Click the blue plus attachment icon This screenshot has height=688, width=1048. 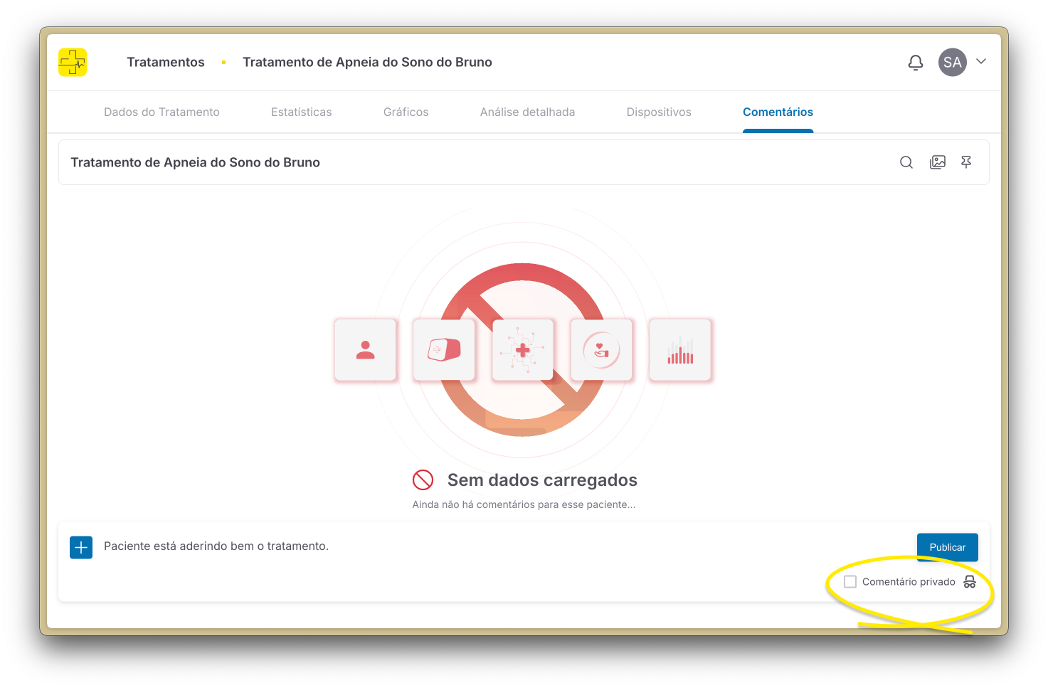pos(81,547)
